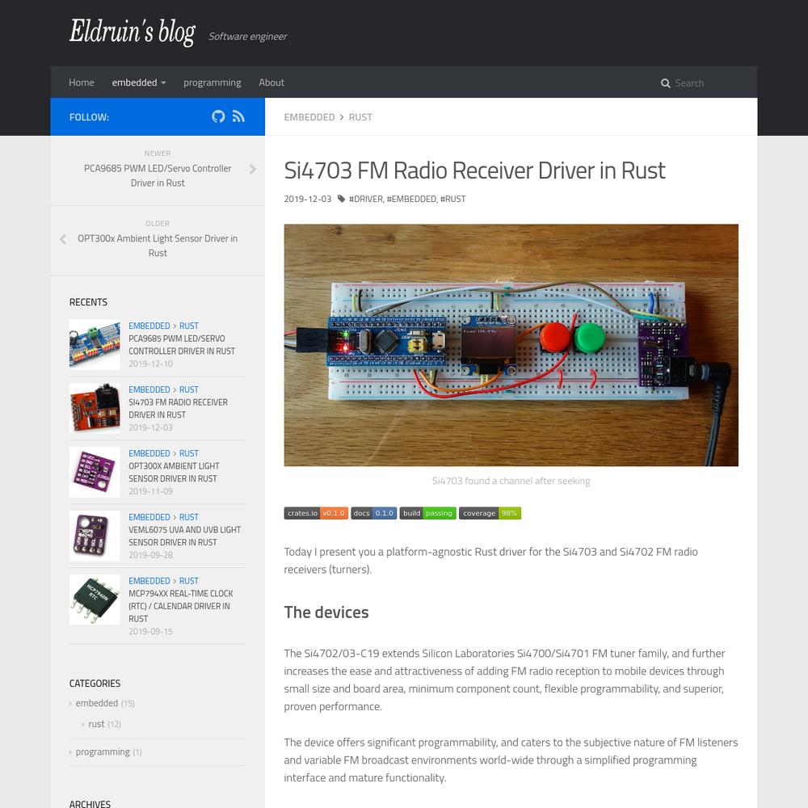The width and height of the screenshot is (808, 808).
Task: Click the date 2019-09-28 in Recents
Action: tap(150, 555)
